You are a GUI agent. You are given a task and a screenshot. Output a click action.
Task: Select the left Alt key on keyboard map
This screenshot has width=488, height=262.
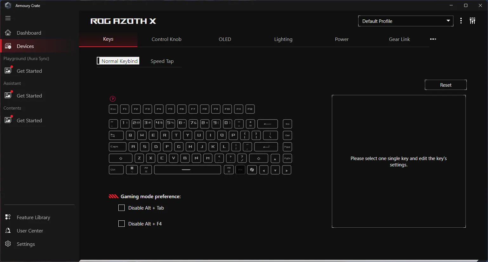point(146,170)
